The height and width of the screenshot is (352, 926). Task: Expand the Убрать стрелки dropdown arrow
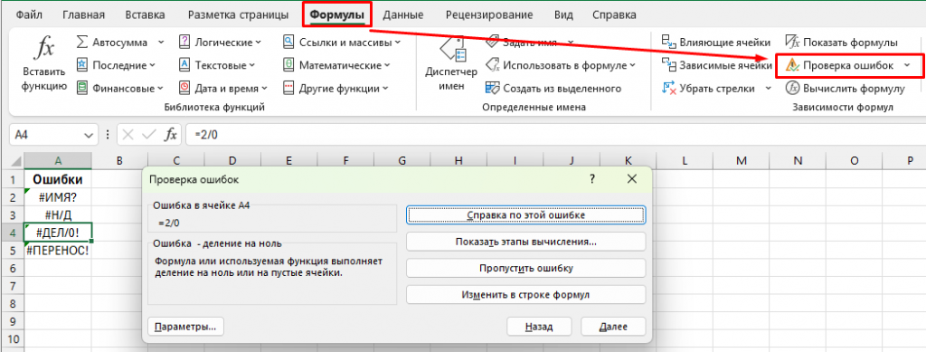point(769,89)
